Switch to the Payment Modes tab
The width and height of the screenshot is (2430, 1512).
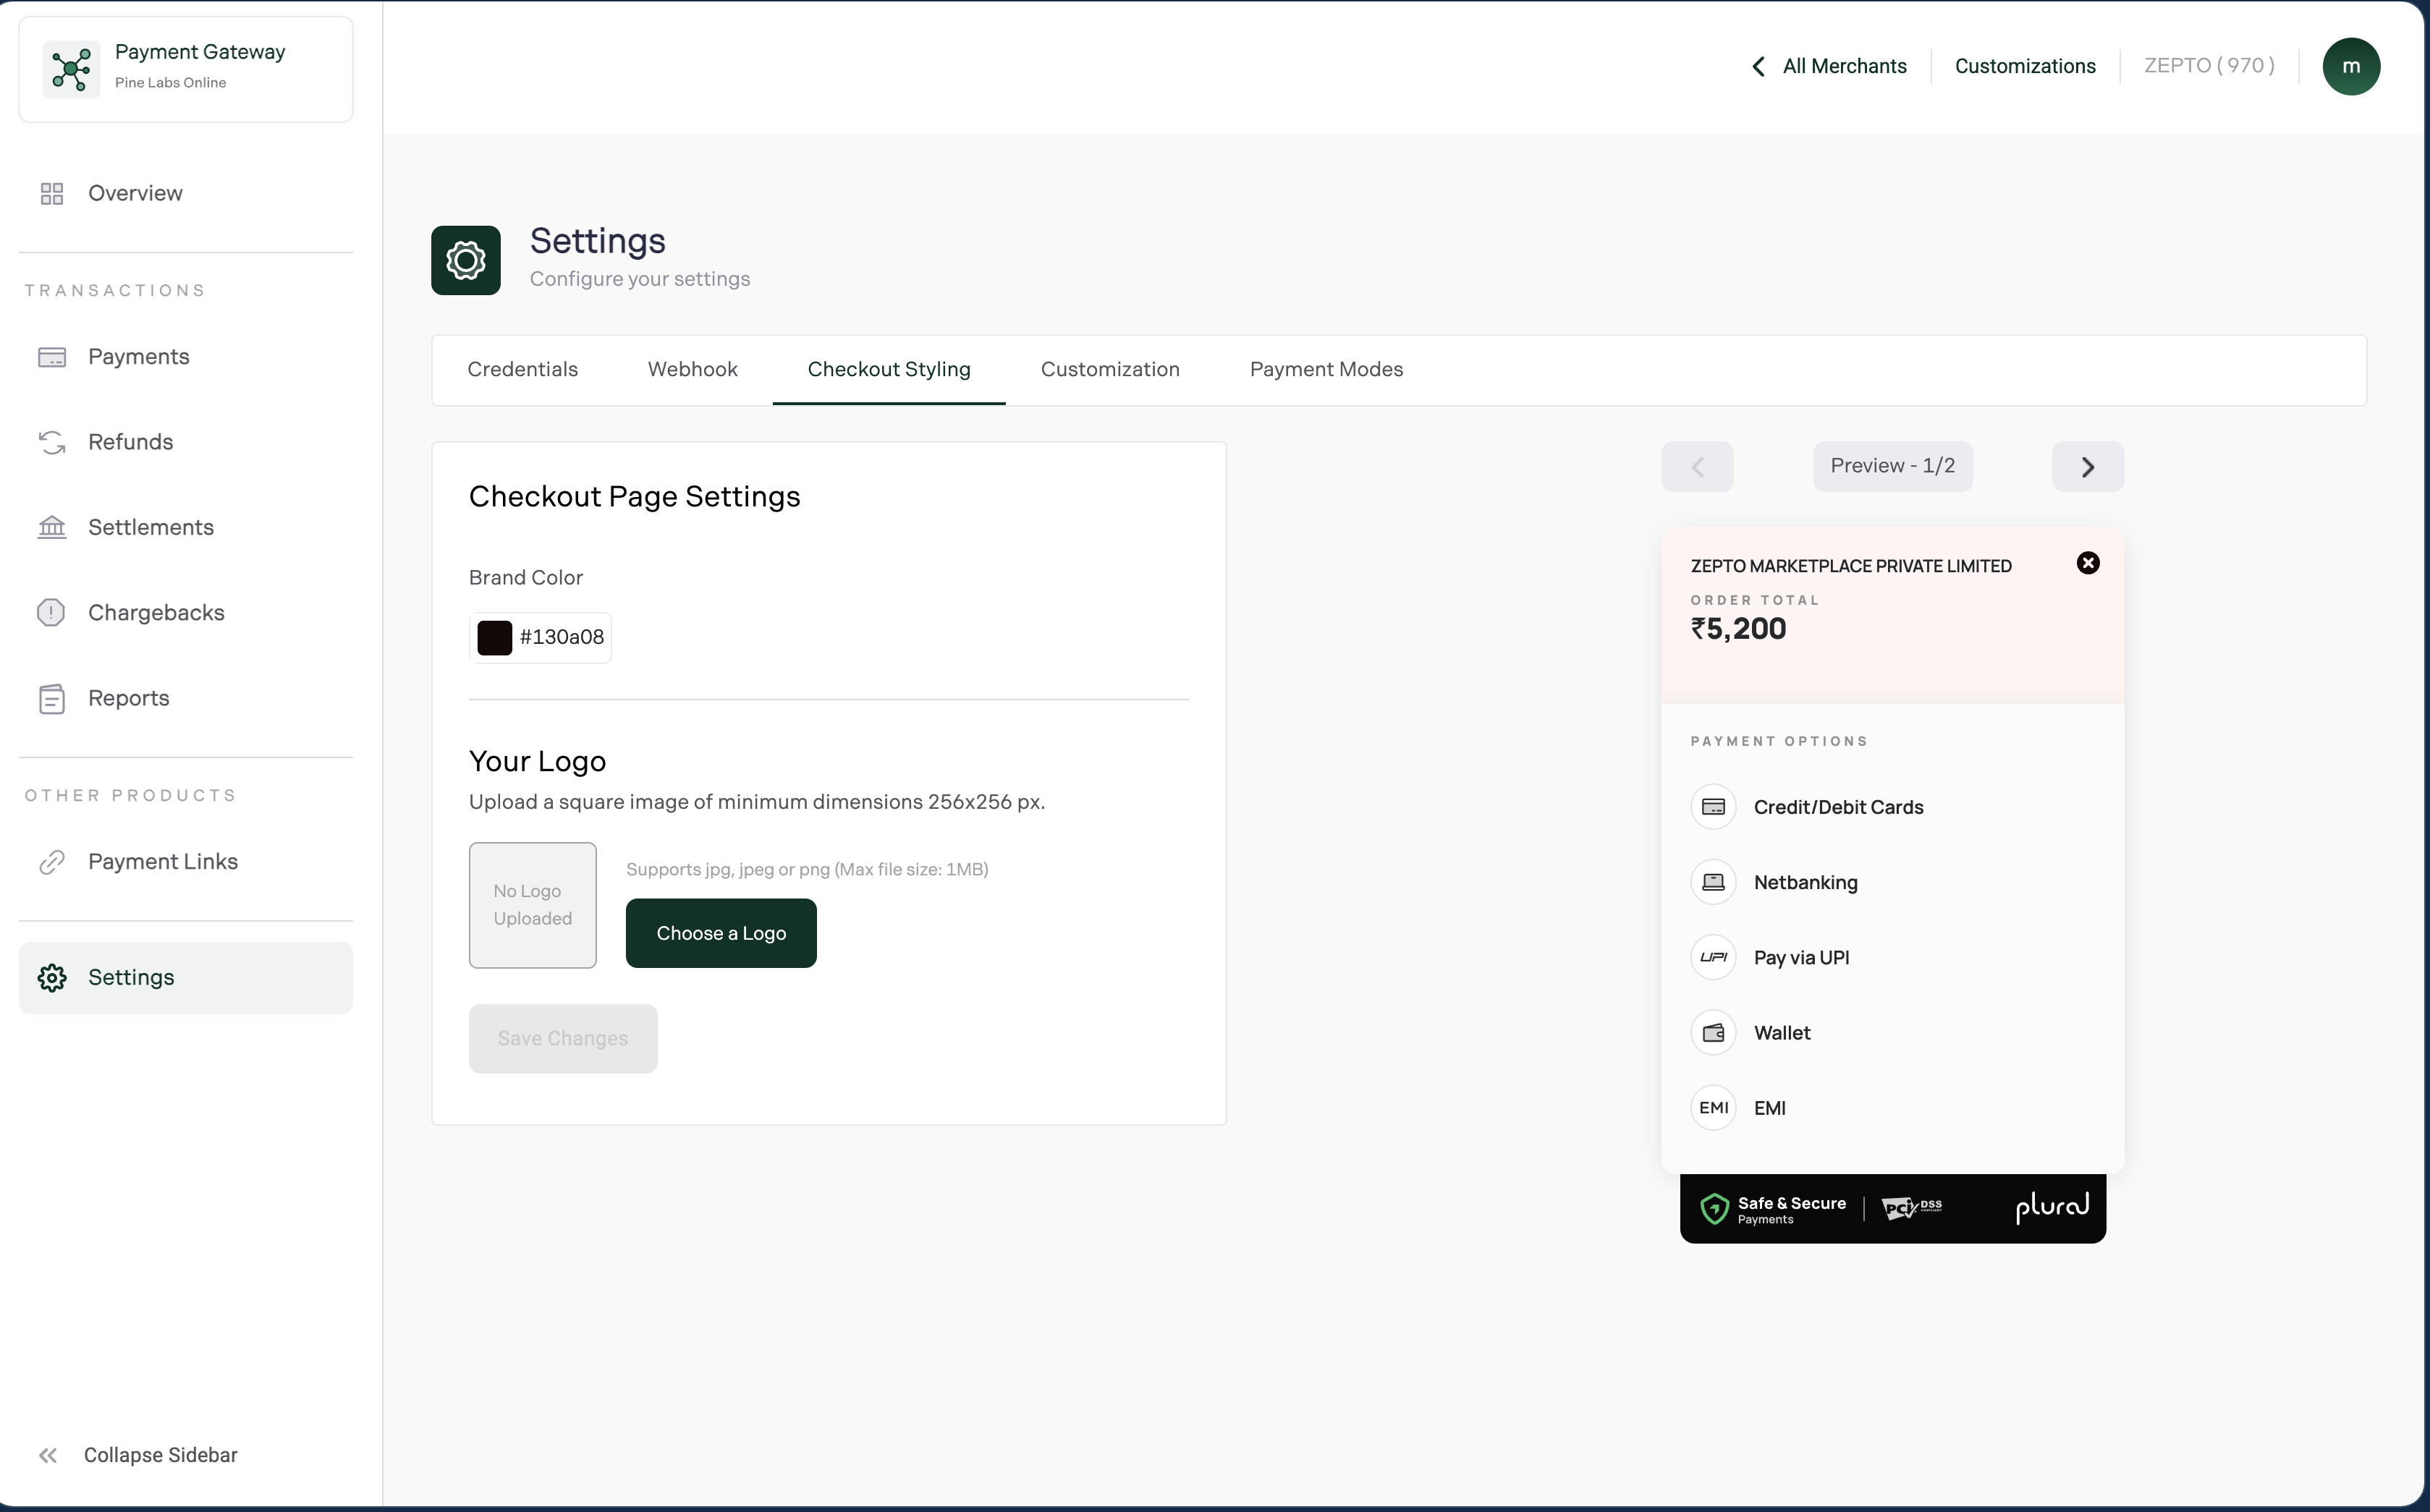pyautogui.click(x=1326, y=370)
